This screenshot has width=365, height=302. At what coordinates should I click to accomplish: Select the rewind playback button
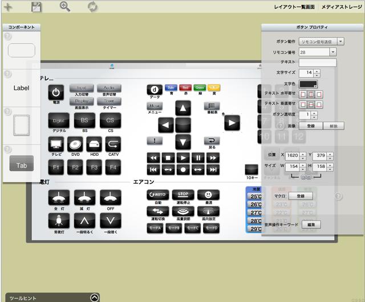[x=153, y=158]
